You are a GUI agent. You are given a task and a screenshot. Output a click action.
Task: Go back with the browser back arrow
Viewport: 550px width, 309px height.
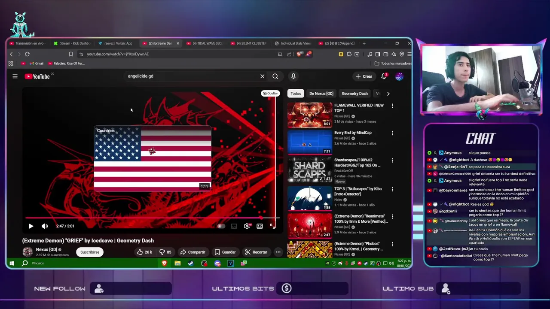(12, 54)
